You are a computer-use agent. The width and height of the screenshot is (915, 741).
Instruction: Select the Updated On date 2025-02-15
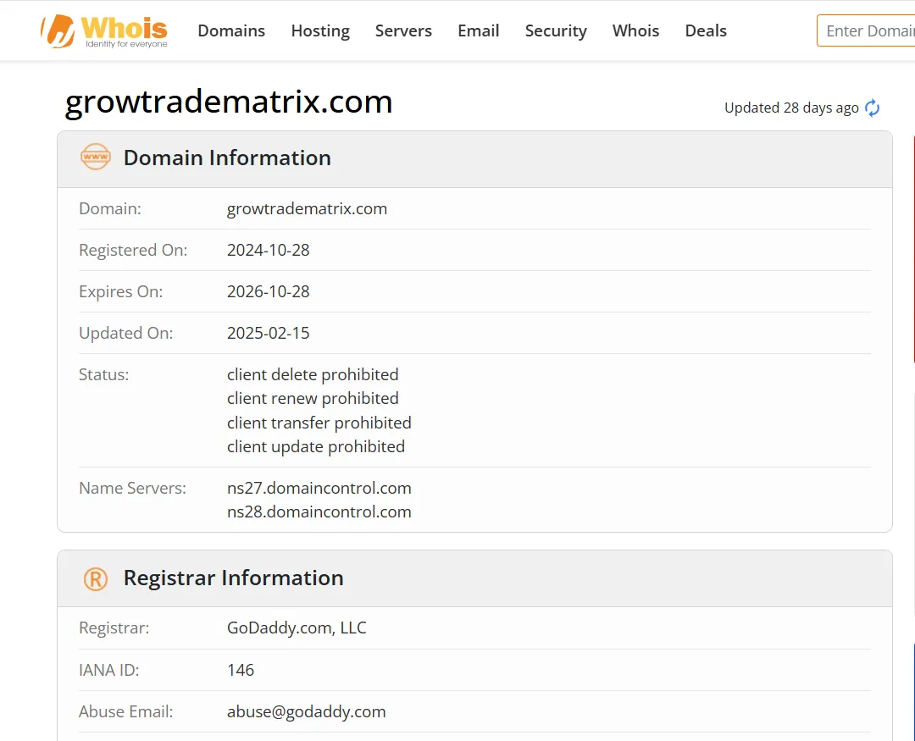[x=269, y=333]
